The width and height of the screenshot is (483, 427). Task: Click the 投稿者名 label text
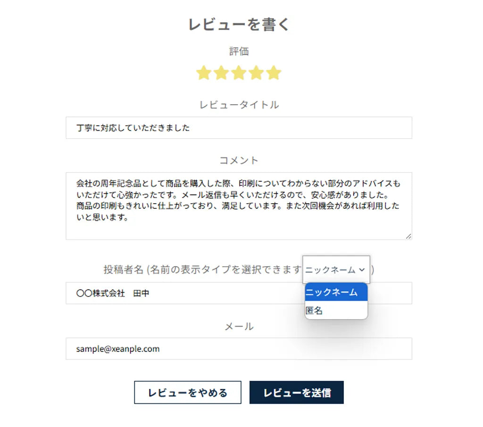point(124,270)
